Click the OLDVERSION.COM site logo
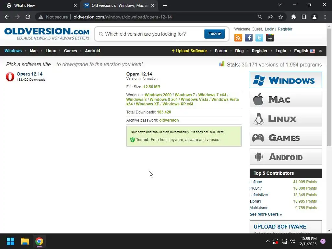This screenshot has width=332, height=249. coord(47,33)
